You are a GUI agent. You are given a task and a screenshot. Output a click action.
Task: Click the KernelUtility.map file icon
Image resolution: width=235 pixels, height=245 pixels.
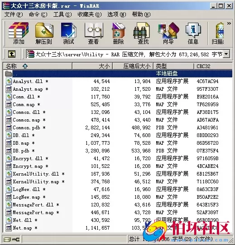[9, 181]
